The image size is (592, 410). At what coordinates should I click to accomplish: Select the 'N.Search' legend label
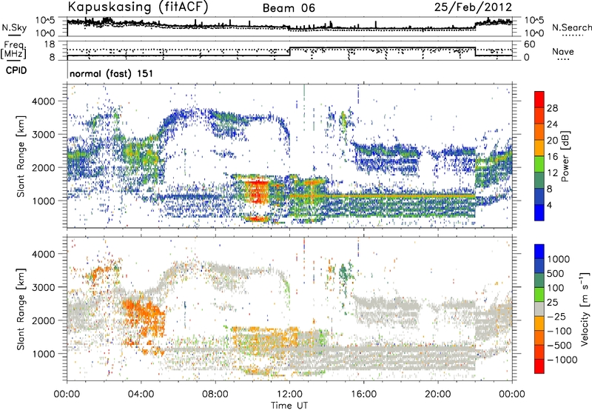click(x=571, y=27)
